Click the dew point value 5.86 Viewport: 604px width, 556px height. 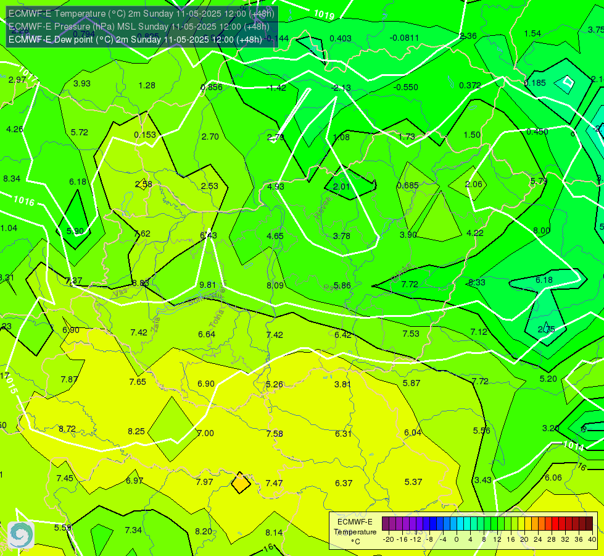click(x=342, y=285)
